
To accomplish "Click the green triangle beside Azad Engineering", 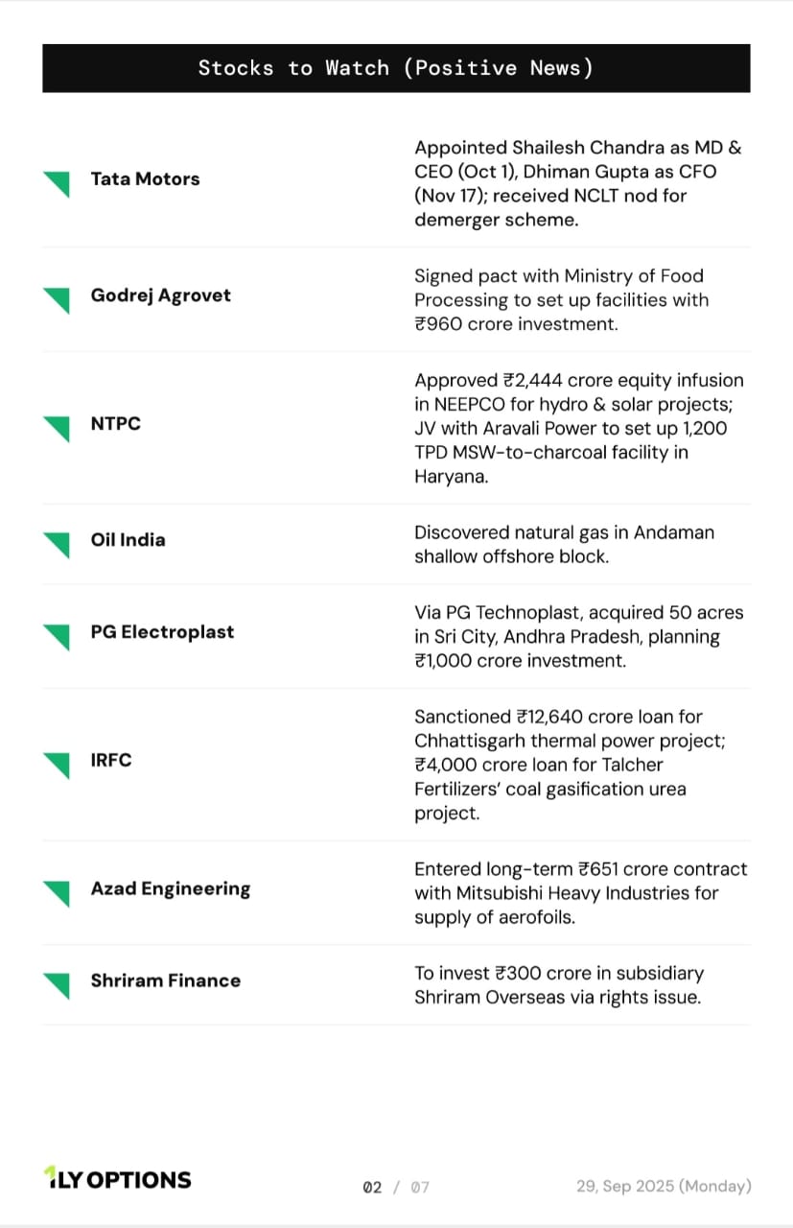I will click(x=58, y=892).
